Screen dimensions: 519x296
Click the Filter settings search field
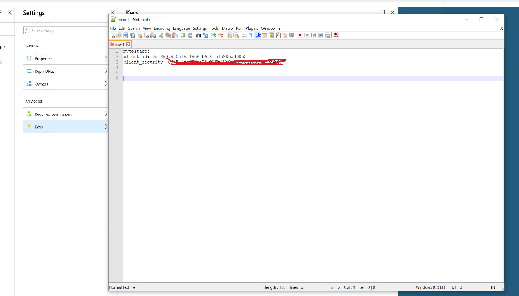pyautogui.click(x=66, y=31)
